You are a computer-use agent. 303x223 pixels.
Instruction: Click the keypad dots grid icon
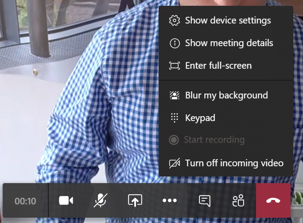click(175, 118)
